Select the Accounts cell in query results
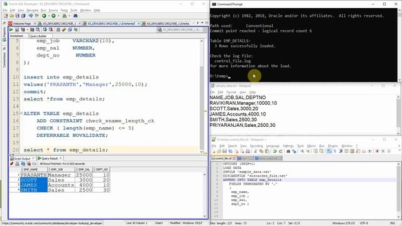Viewport: 402px width, 226px height. (62, 185)
